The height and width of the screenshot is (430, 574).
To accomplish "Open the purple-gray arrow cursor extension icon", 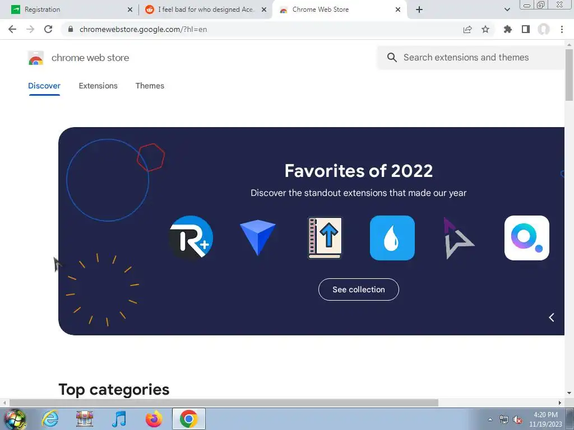I will tap(459, 237).
